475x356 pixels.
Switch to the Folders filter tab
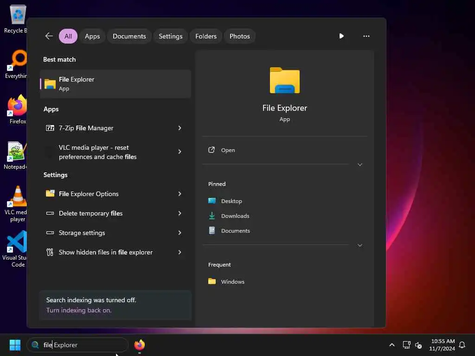(206, 36)
